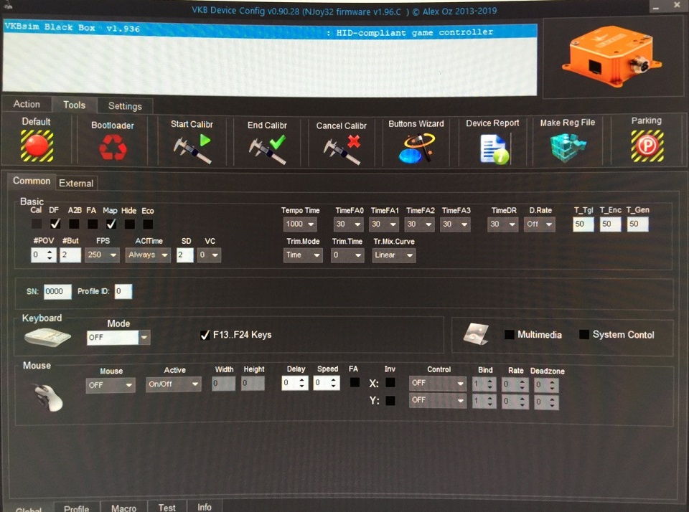Screen dimensions: 689x512
Task: Toggle mouse FA checkbox
Action: (355, 382)
